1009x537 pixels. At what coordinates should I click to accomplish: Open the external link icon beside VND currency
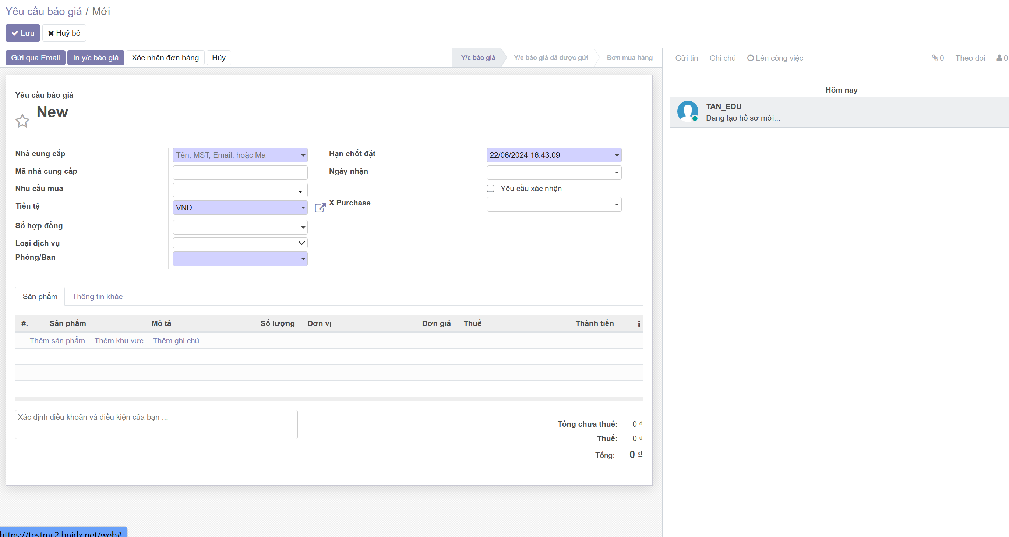[320, 208]
